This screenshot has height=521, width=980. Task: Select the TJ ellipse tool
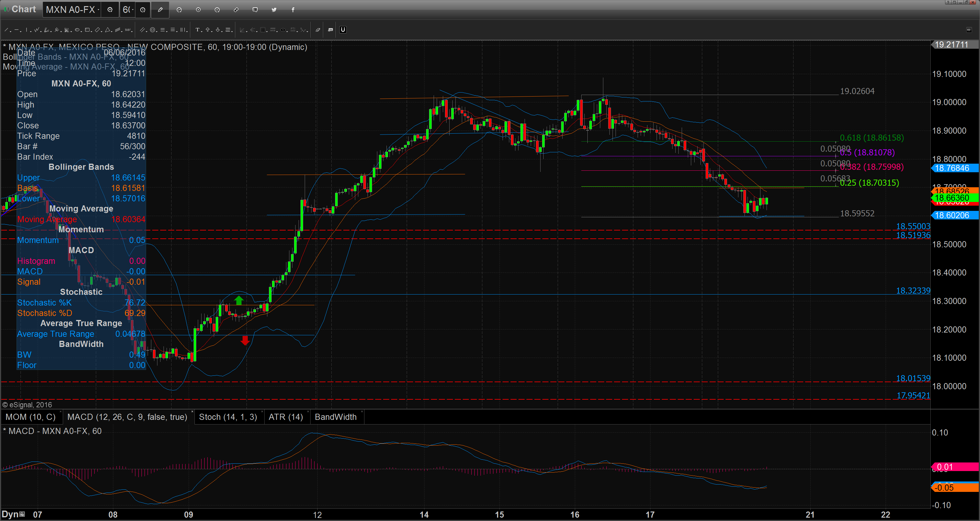(283, 30)
